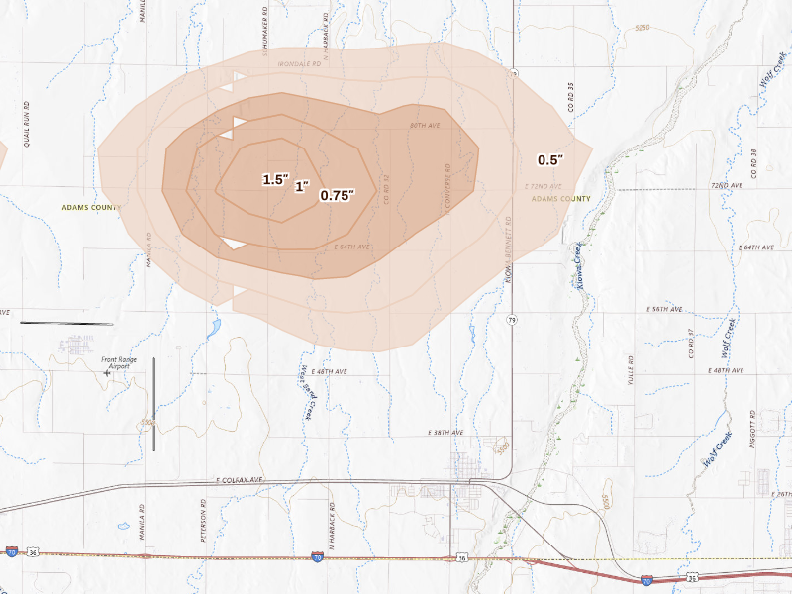Click the West Sand Creek label

[x=309, y=392]
